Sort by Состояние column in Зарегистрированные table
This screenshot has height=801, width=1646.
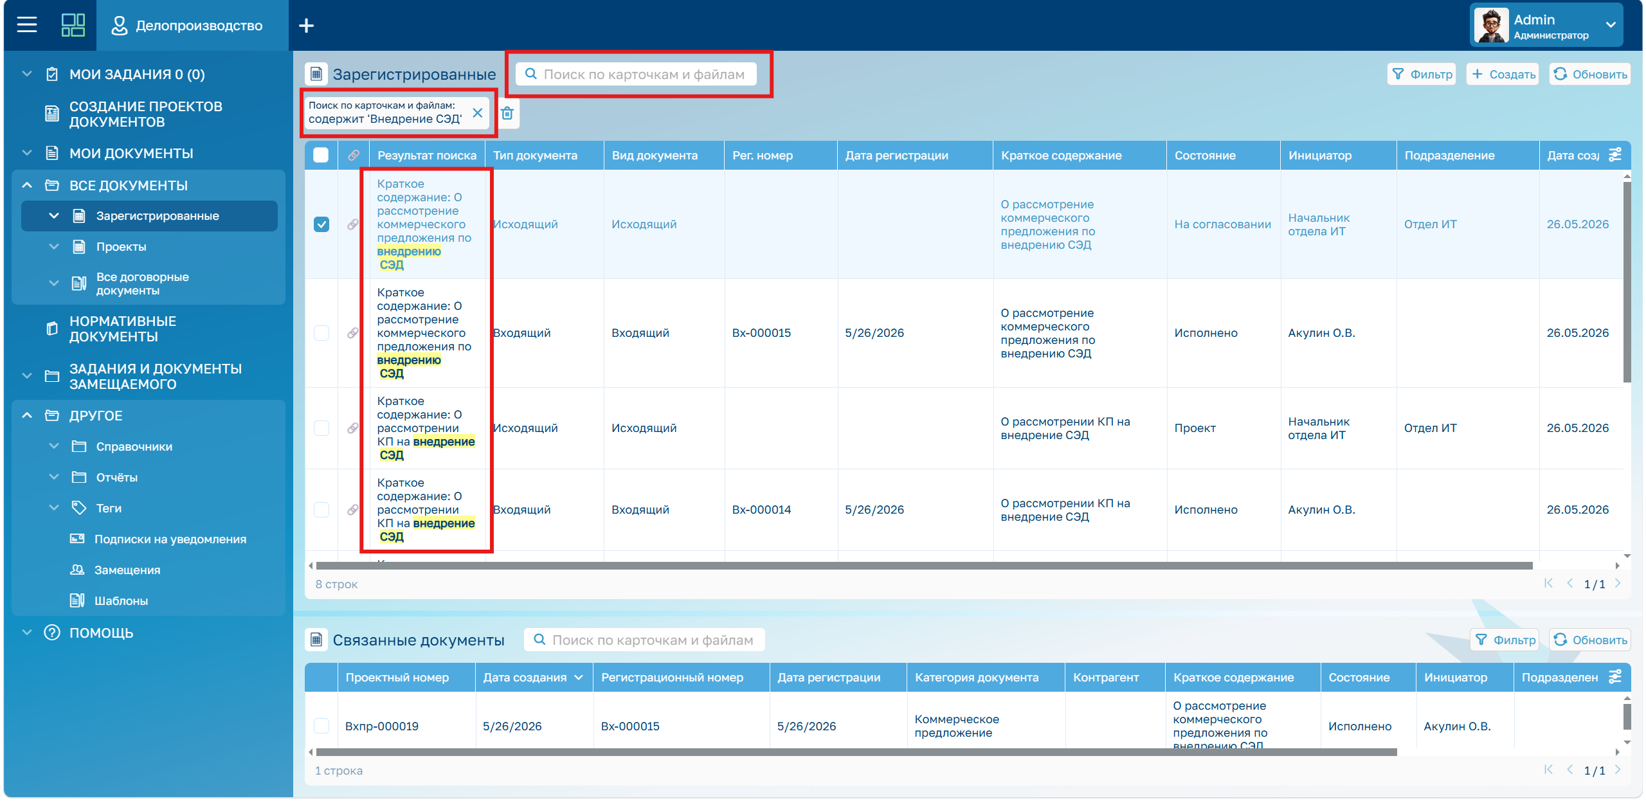pos(1205,156)
